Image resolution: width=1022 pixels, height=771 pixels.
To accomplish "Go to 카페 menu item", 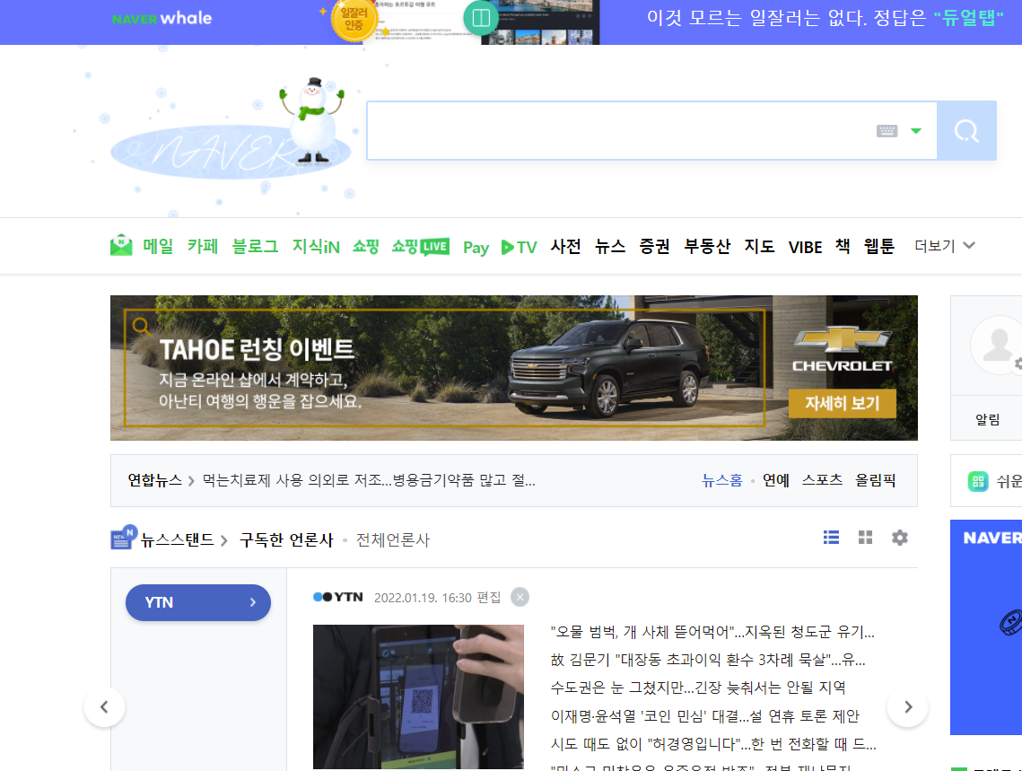I will [x=203, y=246].
